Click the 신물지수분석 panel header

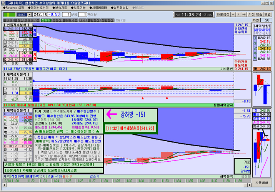[18, 25]
